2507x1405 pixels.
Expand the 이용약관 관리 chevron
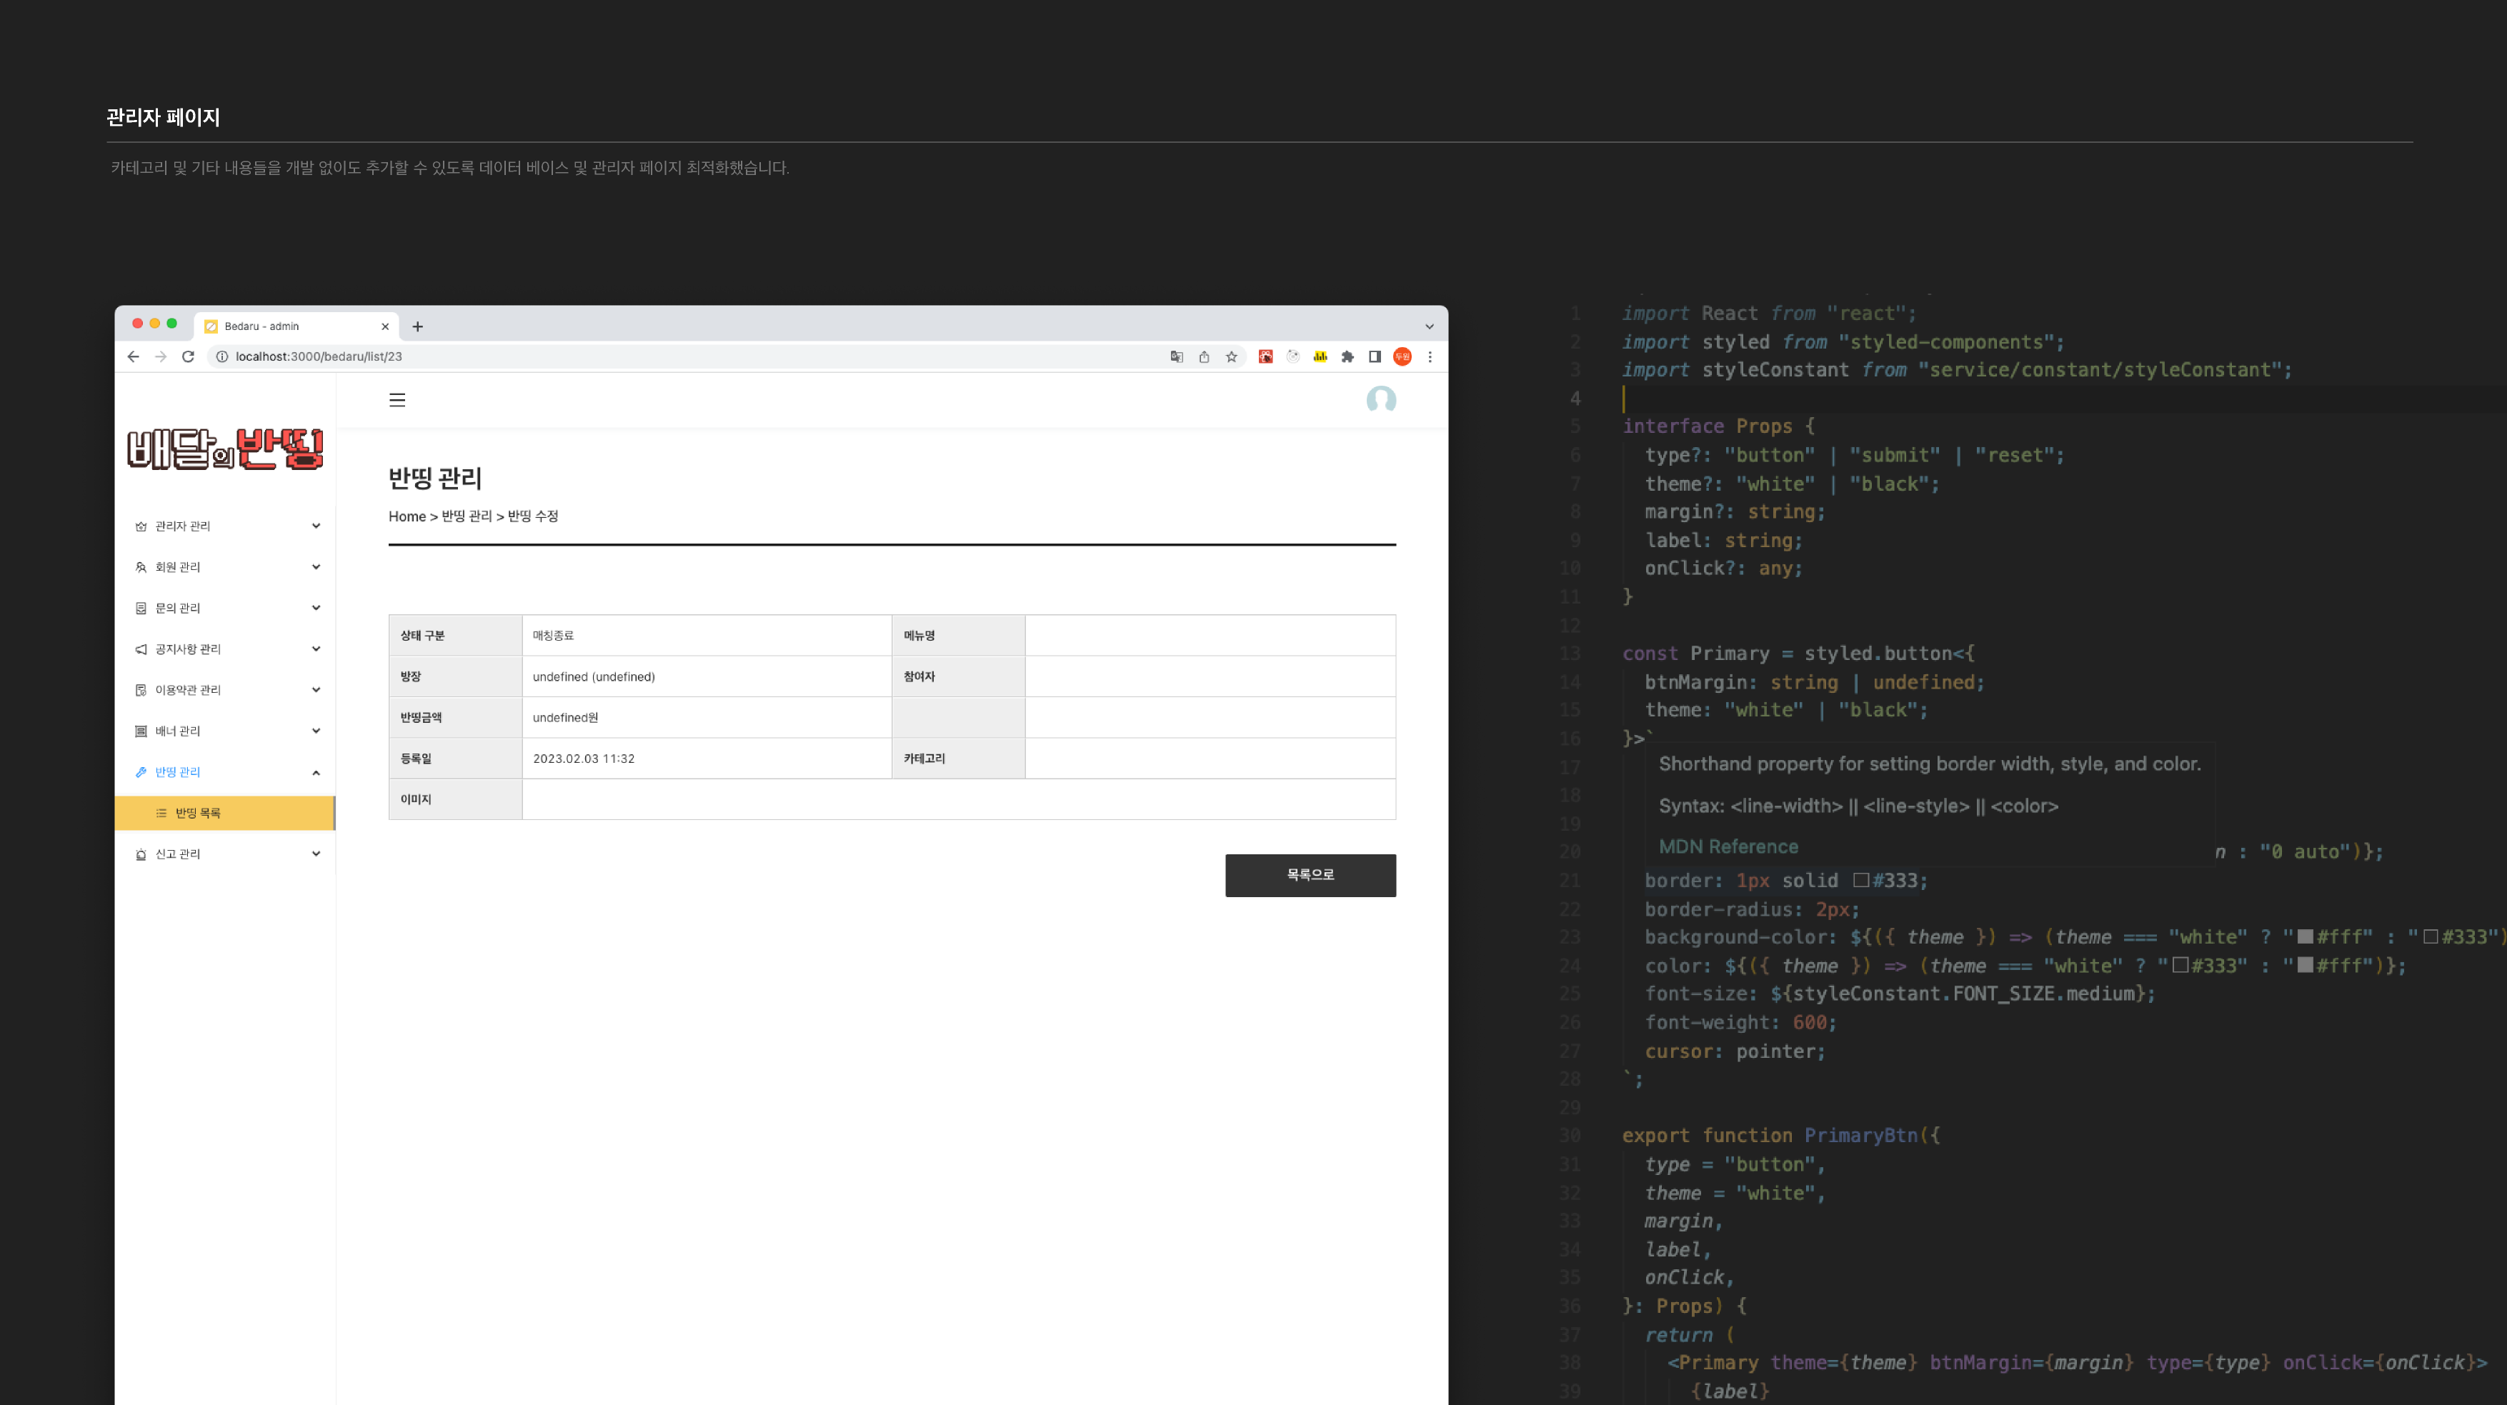point(317,689)
